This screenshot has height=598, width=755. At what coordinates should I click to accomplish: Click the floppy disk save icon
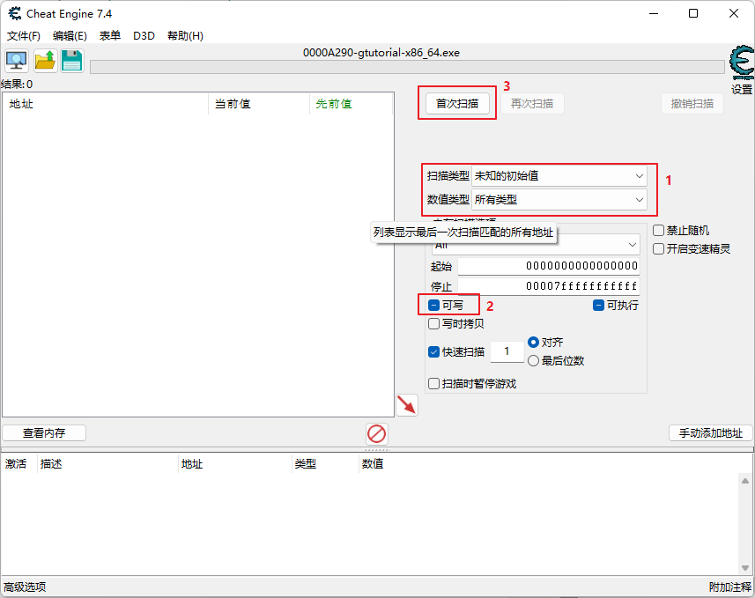point(72,61)
